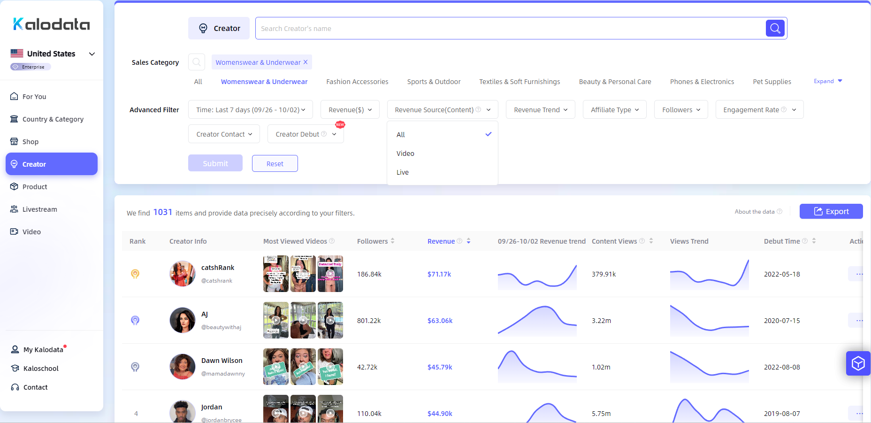Screen dimensions: 871x423
Task: Select the Fashion Accessories category tab
Action: pyautogui.click(x=357, y=82)
